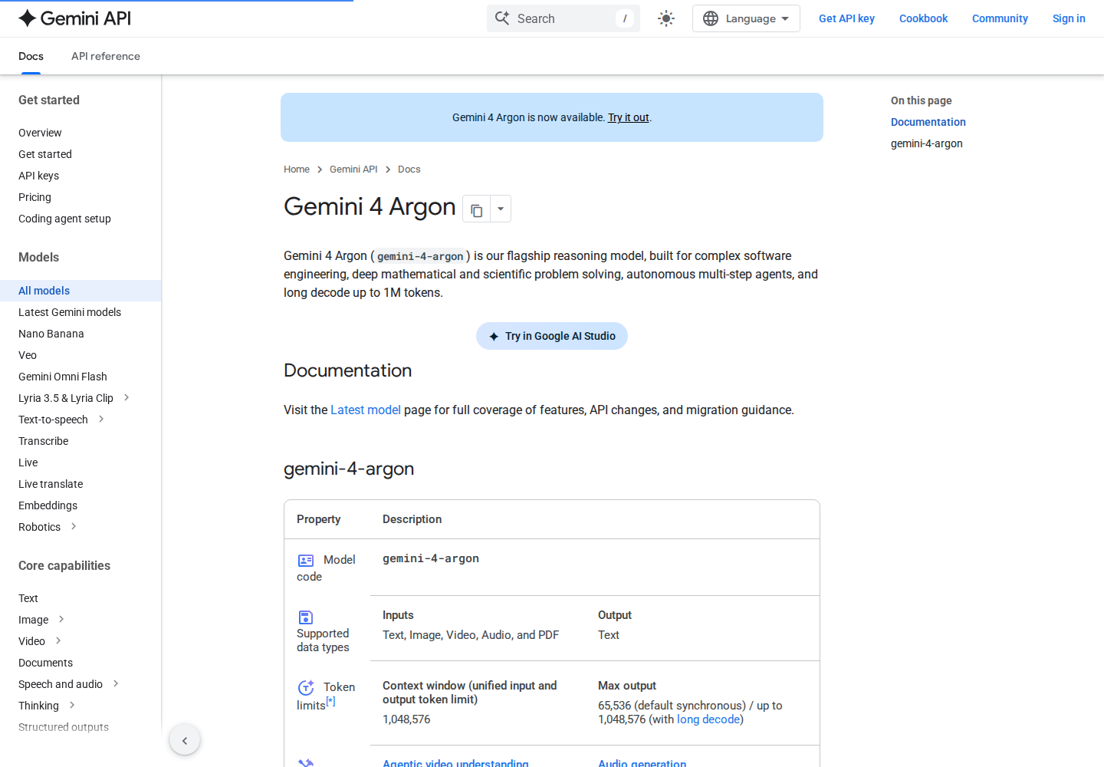
Task: Open Coding agent setup in the sidebar
Action: click(64, 219)
